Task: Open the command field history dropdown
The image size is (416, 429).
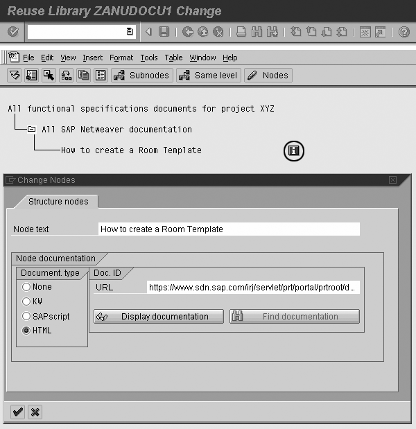Action: tap(130, 32)
